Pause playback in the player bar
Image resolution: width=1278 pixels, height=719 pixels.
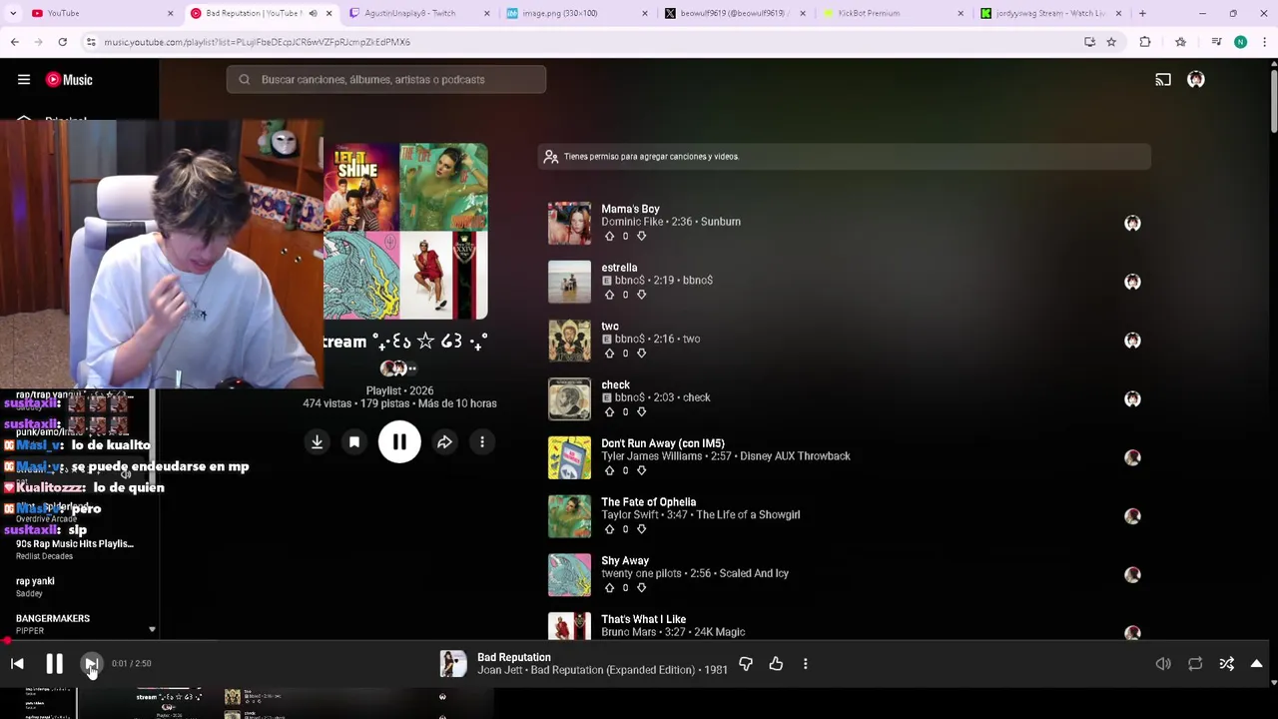point(54,664)
